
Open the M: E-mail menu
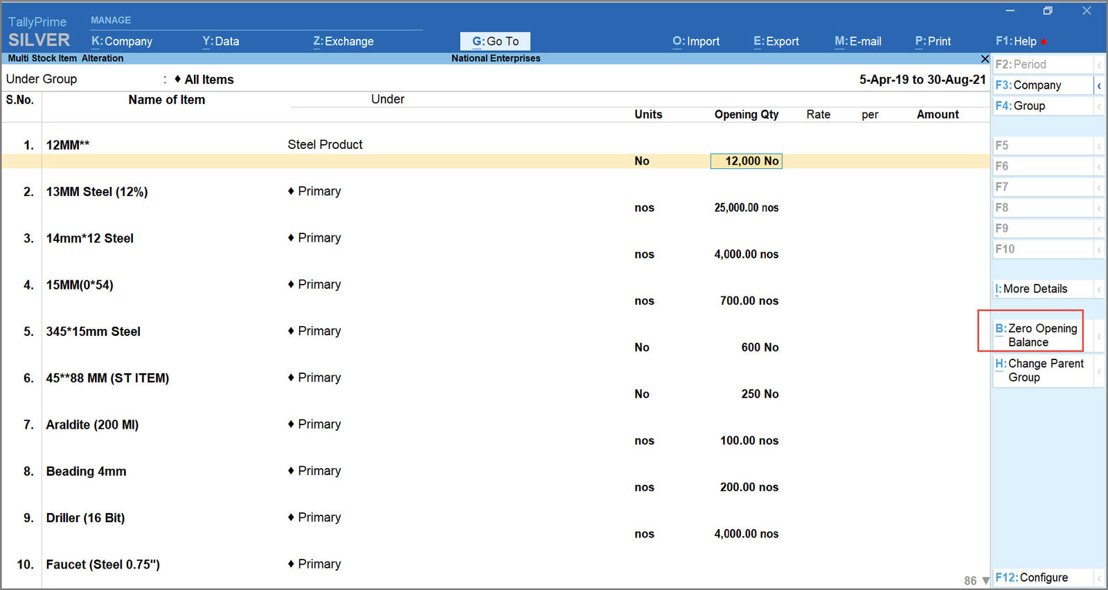(858, 42)
